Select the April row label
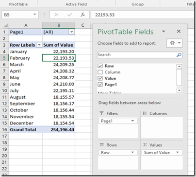Screen dimensions: 196x177 pos(26,71)
